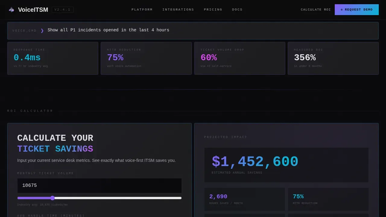Click the estimated annual savings amount

[255, 162]
